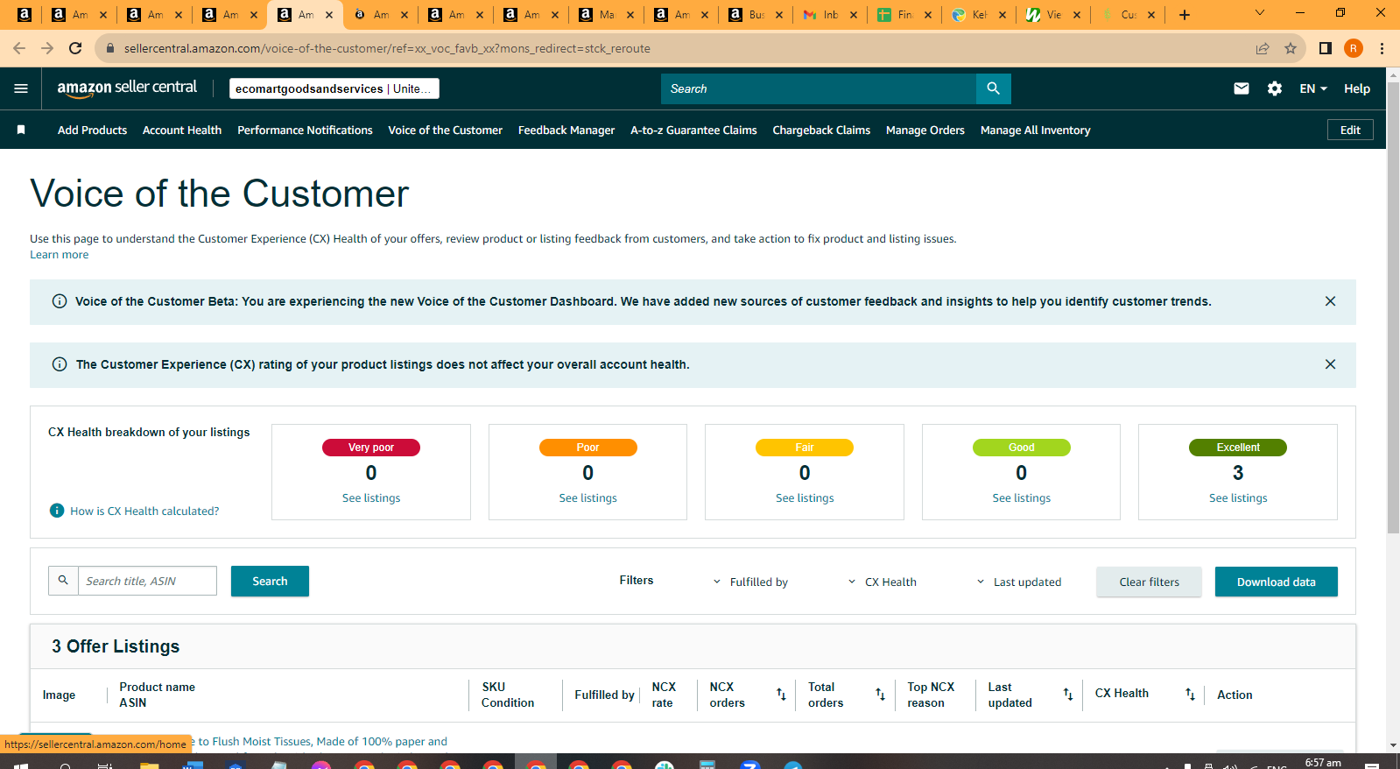
Task: Open browser side panel icon
Action: pyautogui.click(x=1326, y=48)
